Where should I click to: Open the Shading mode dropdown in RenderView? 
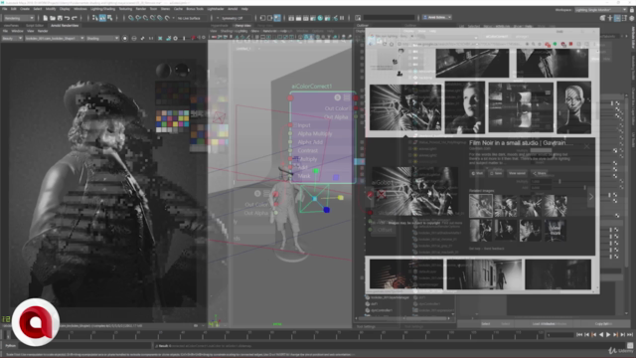pyautogui.click(x=102, y=38)
